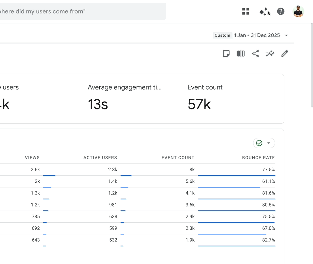Expand the data quality dropdown arrow
This screenshot has width=313, height=264.
(x=269, y=143)
